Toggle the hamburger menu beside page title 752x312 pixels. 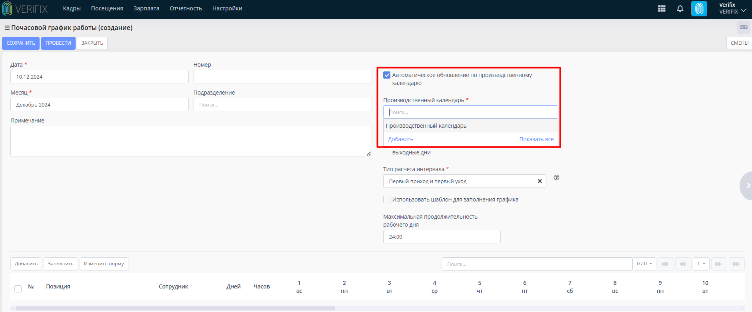click(x=7, y=28)
